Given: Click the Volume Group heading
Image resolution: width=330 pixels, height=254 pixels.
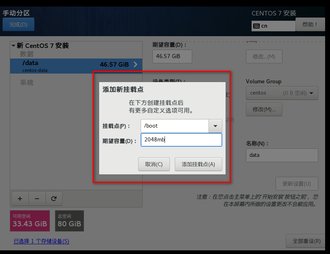Looking at the screenshot, I should tap(263, 81).
